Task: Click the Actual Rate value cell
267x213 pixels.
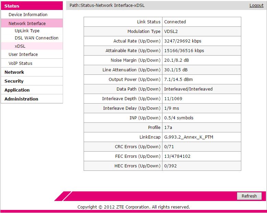Action: coord(183,41)
